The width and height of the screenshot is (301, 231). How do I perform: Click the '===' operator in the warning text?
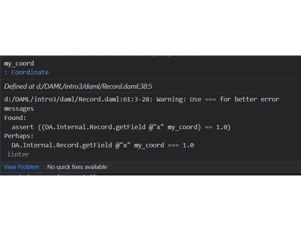[x=211, y=99]
